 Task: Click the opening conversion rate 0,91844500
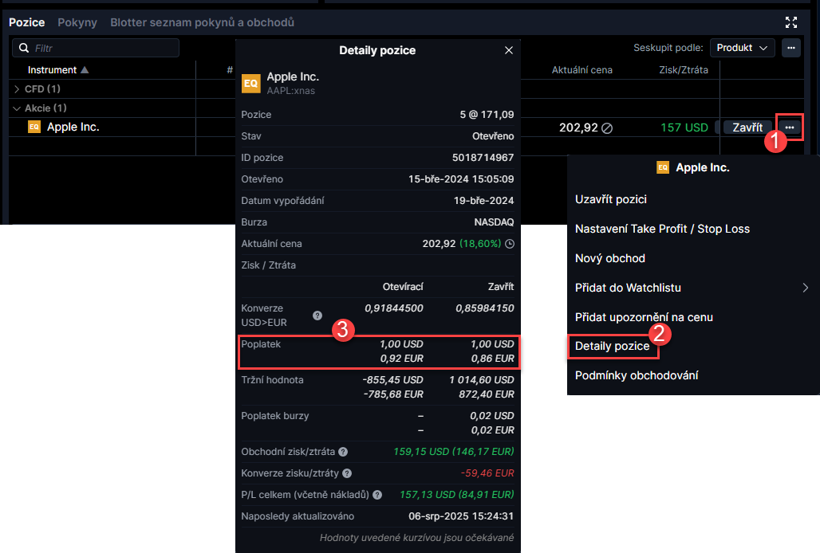point(394,308)
